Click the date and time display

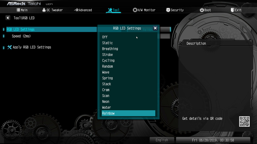(213, 140)
